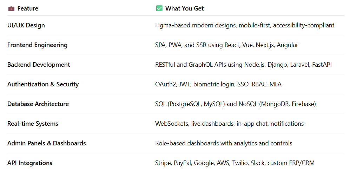This screenshot has height=177, width=350.
Task: Click the UI/UX Design row label
Action: coord(26,25)
